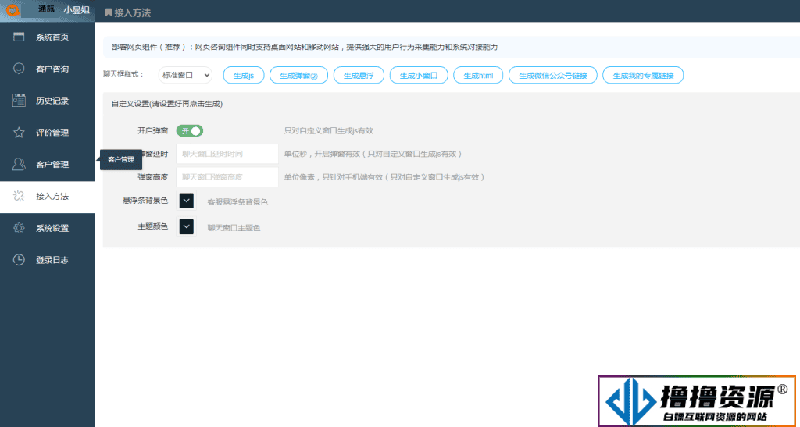Click the 生成js button

click(x=244, y=76)
